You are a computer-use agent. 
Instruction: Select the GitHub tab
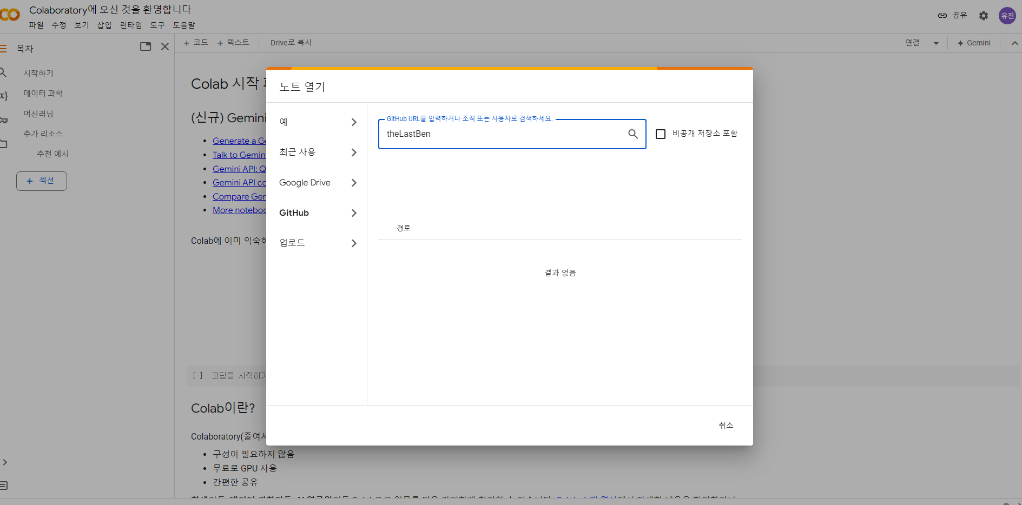click(317, 213)
